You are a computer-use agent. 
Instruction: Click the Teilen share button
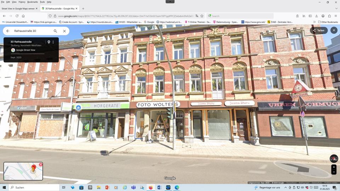click(x=318, y=30)
